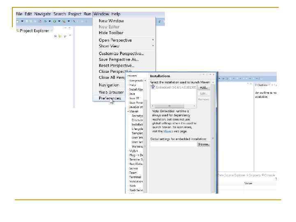Click the global settings path field
The width and height of the screenshot is (296, 222).
pos(173,144)
